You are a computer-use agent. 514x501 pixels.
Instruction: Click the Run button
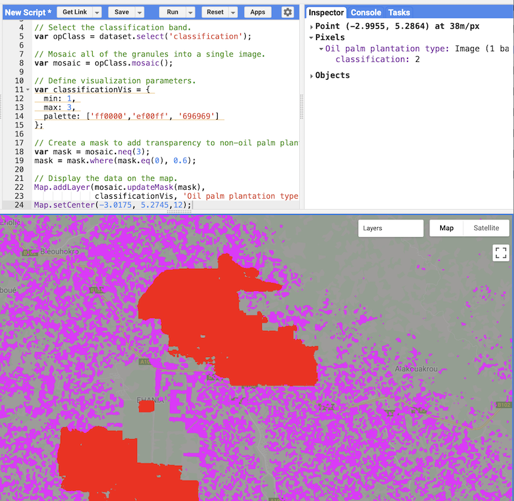pos(172,12)
